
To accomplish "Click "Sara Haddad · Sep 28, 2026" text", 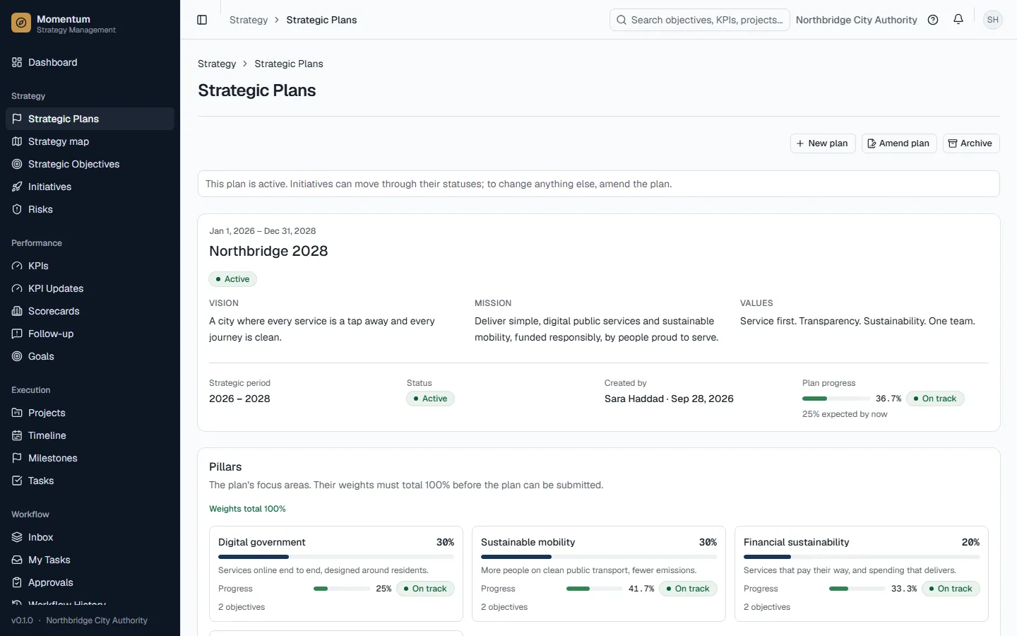I will [669, 399].
